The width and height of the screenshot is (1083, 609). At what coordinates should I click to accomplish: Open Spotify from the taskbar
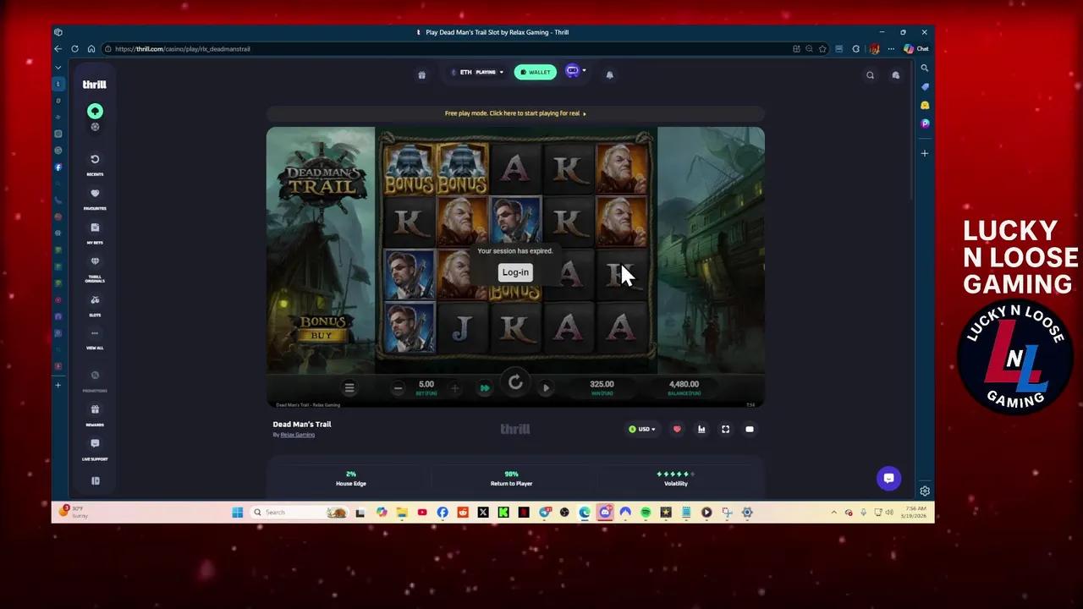pyautogui.click(x=646, y=513)
